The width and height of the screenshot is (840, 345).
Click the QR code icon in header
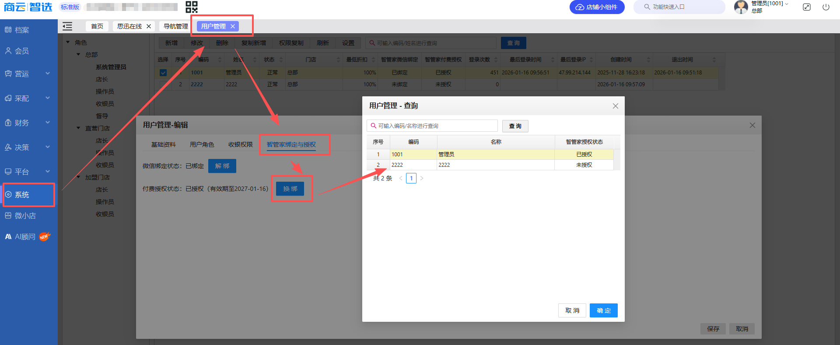point(192,7)
